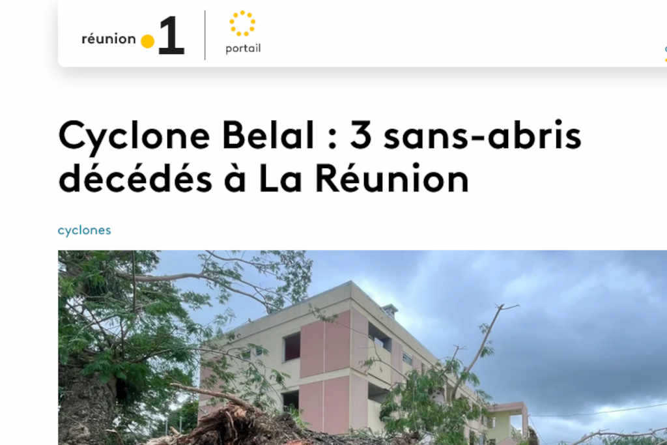Click the headline line "décédés à La Réunion"
The height and width of the screenshot is (445, 667).
[264, 179]
